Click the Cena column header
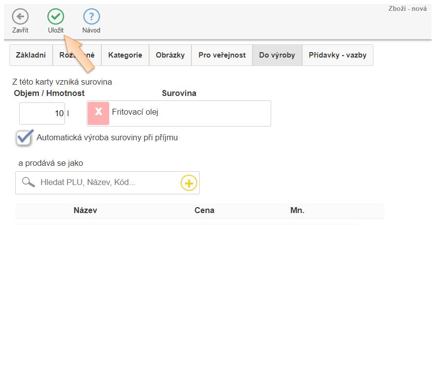This screenshot has height=372, width=438. pyautogui.click(x=204, y=211)
